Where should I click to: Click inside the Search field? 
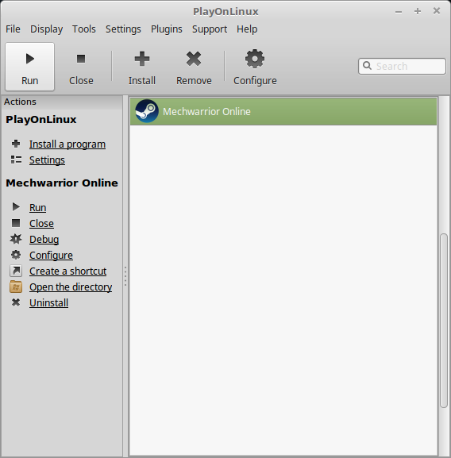(x=403, y=67)
